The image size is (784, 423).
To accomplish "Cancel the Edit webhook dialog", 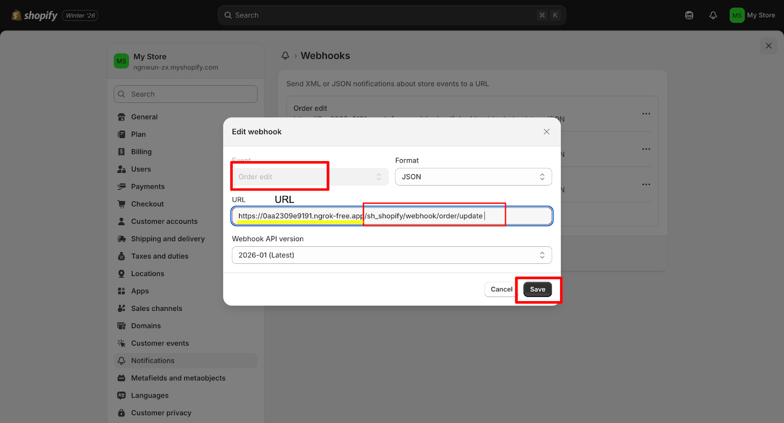I will pos(501,289).
